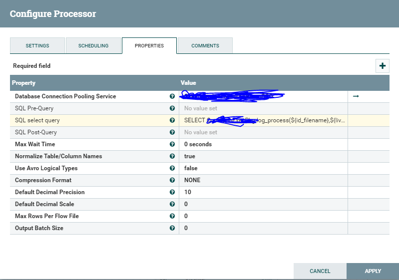399x280 pixels.
Task: Switch to the Settings tab
Action: [x=37, y=45]
